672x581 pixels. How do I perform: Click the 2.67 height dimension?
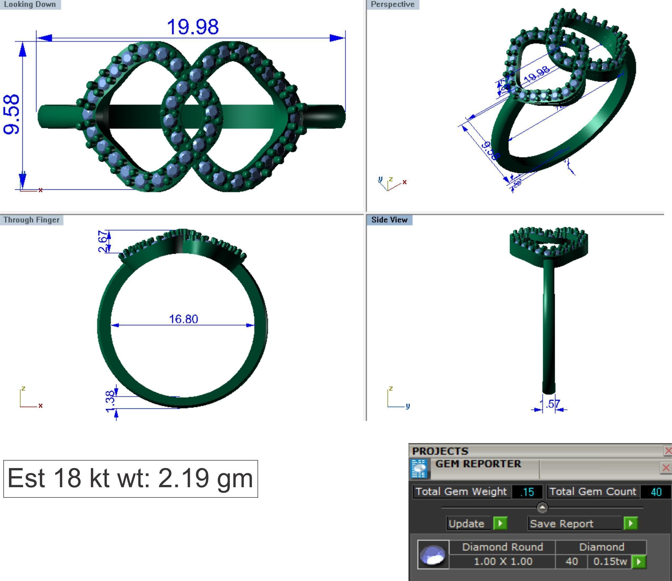tap(102, 241)
